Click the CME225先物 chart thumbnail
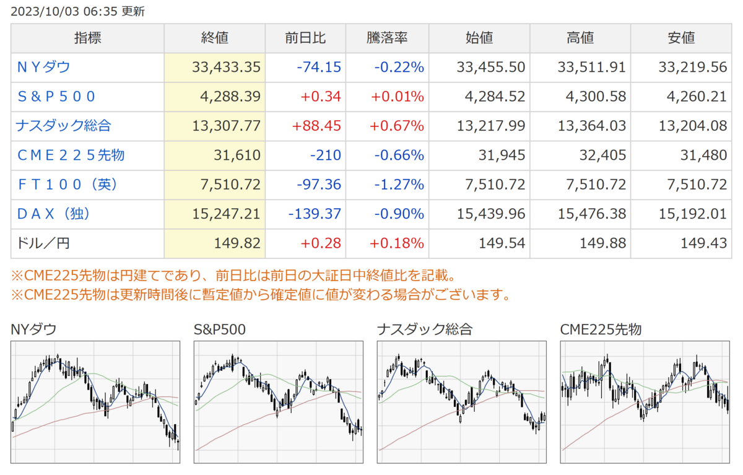This screenshot has height=475, width=743. click(x=645, y=402)
